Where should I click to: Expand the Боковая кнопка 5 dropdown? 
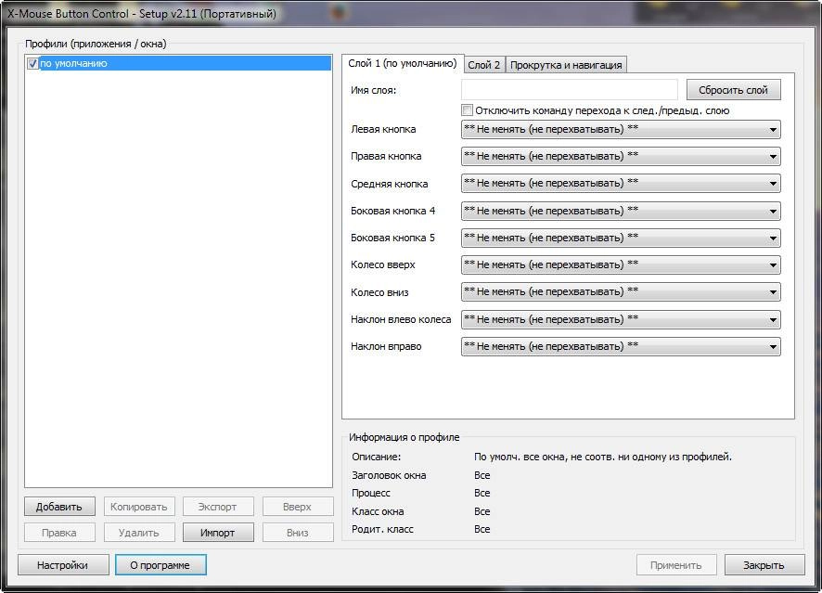click(x=621, y=238)
